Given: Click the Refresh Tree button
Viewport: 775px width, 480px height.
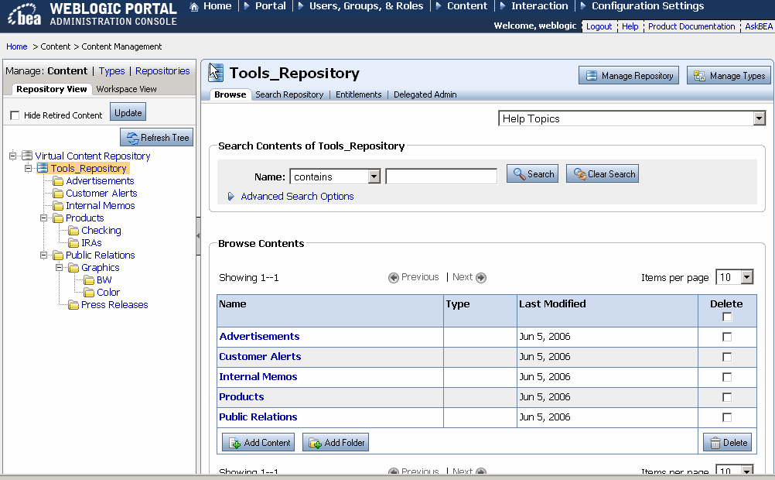Looking at the screenshot, I should click(x=157, y=138).
